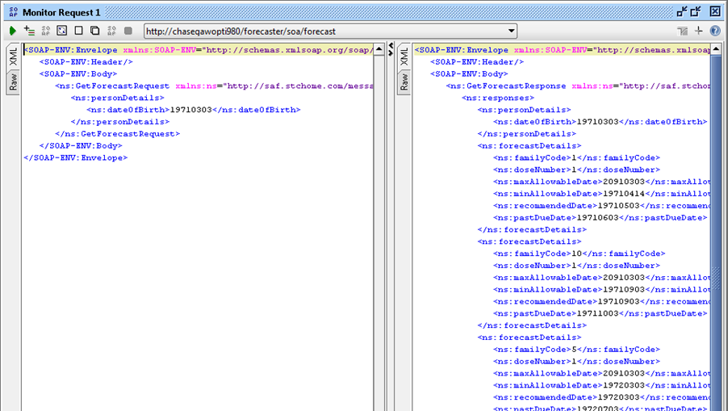Switch to the XML tab in the response pane
This screenshot has width=728, height=411.
(404, 57)
